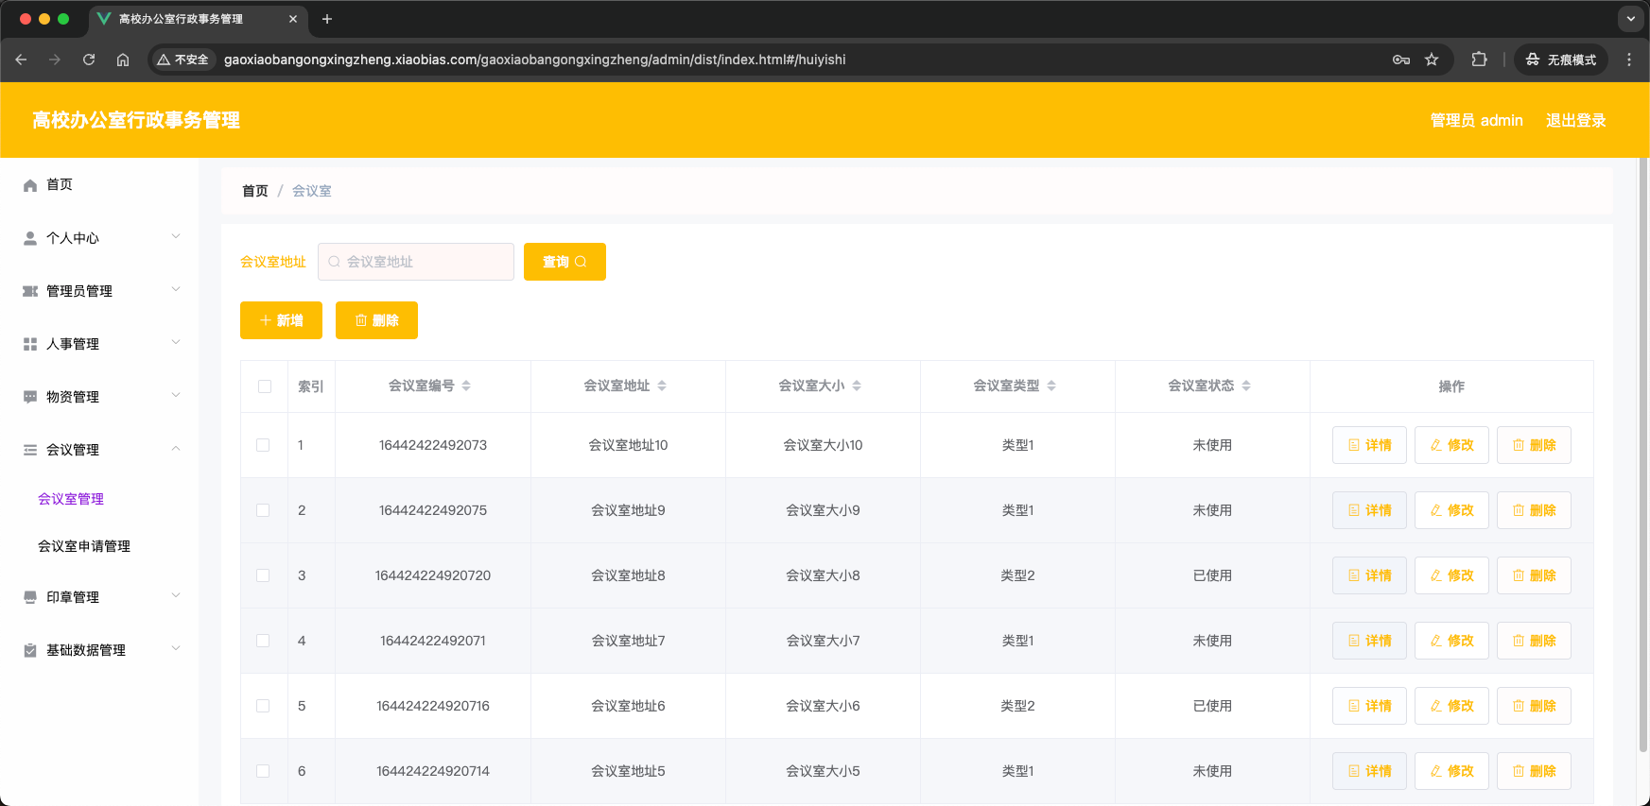Click the 首页 breadcrumb link
Viewport: 1650px width, 806px height.
point(255,191)
